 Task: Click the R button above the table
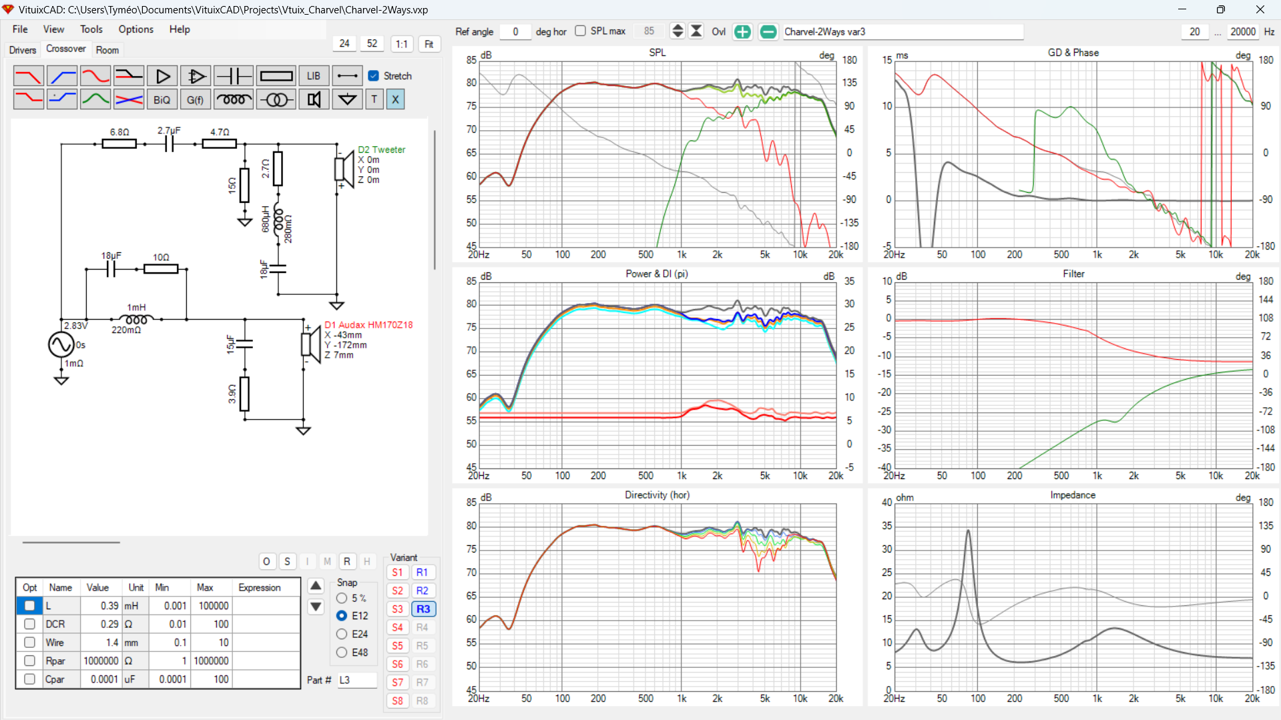347,562
